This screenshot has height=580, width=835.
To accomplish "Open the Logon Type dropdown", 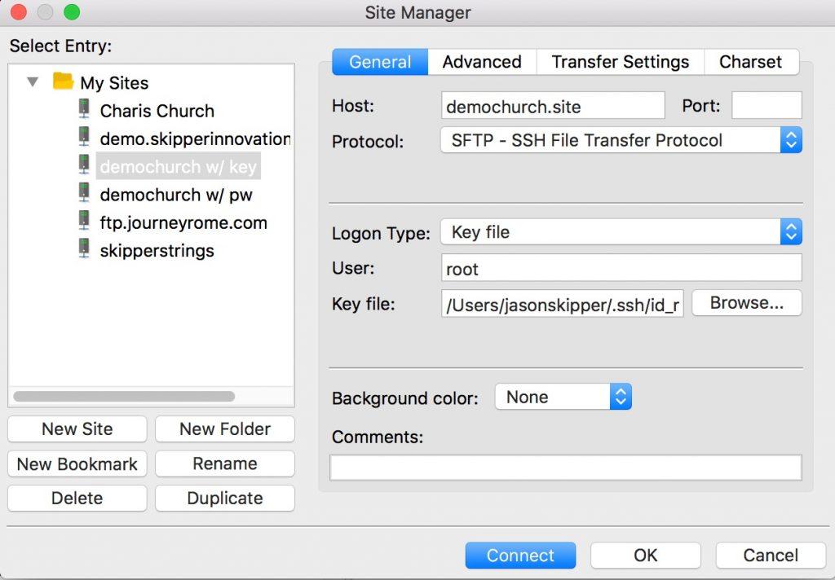I will (x=621, y=232).
